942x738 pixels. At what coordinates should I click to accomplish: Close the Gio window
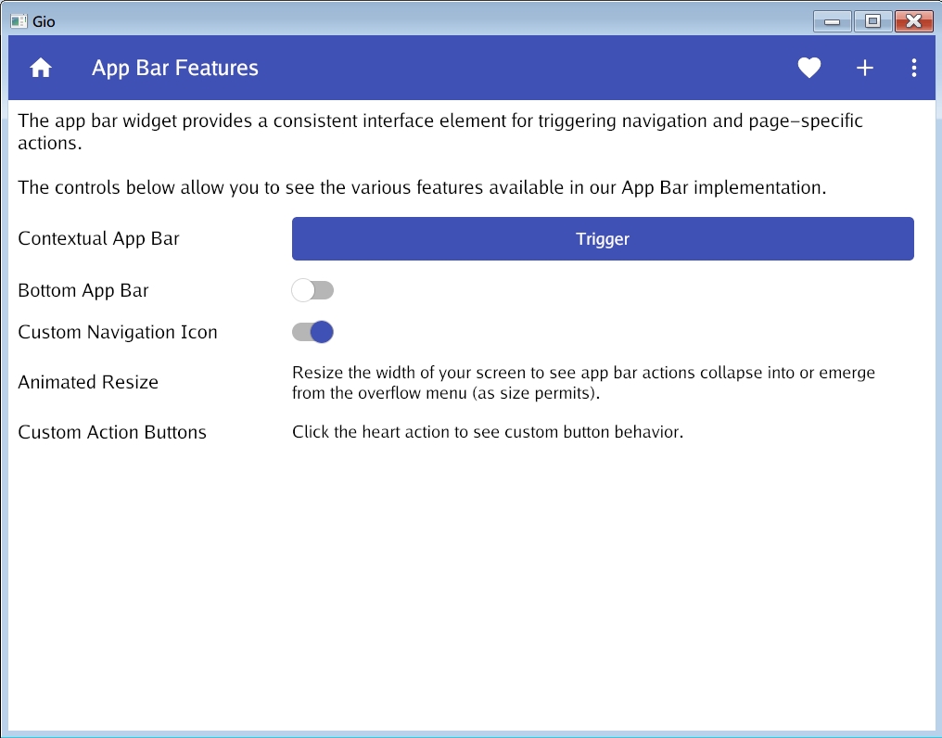click(913, 21)
